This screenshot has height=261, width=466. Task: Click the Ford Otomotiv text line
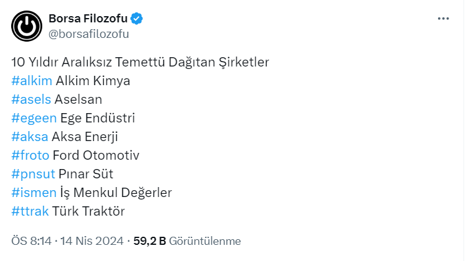pyautogui.click(x=96, y=155)
